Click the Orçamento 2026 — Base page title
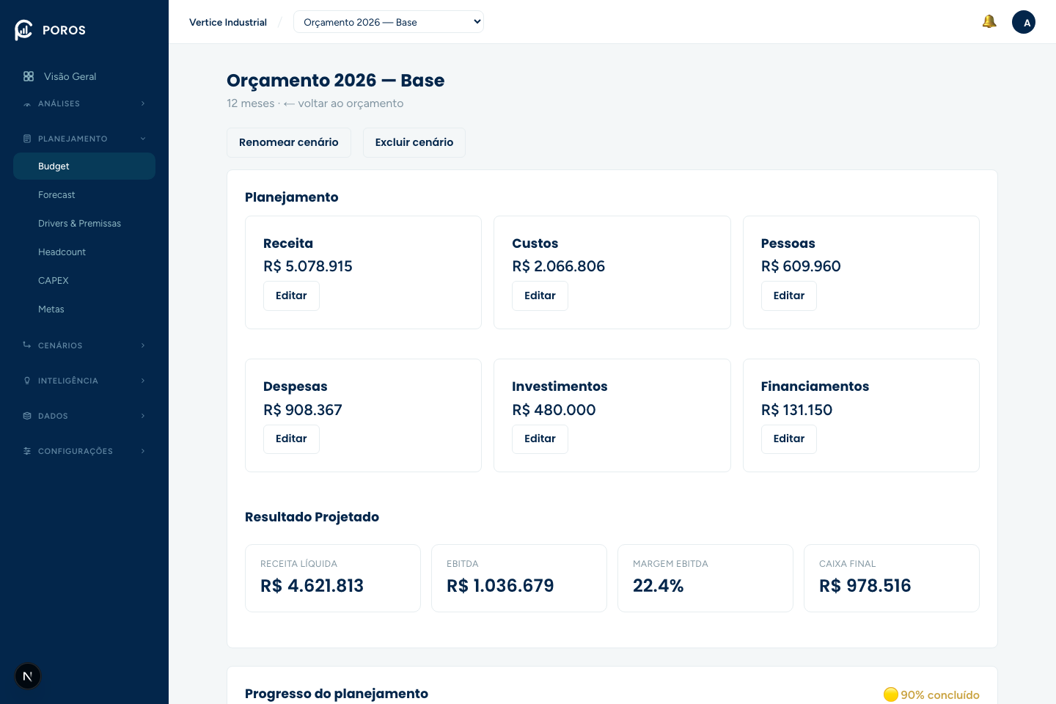Viewport: 1056px width, 704px height. tap(335, 81)
